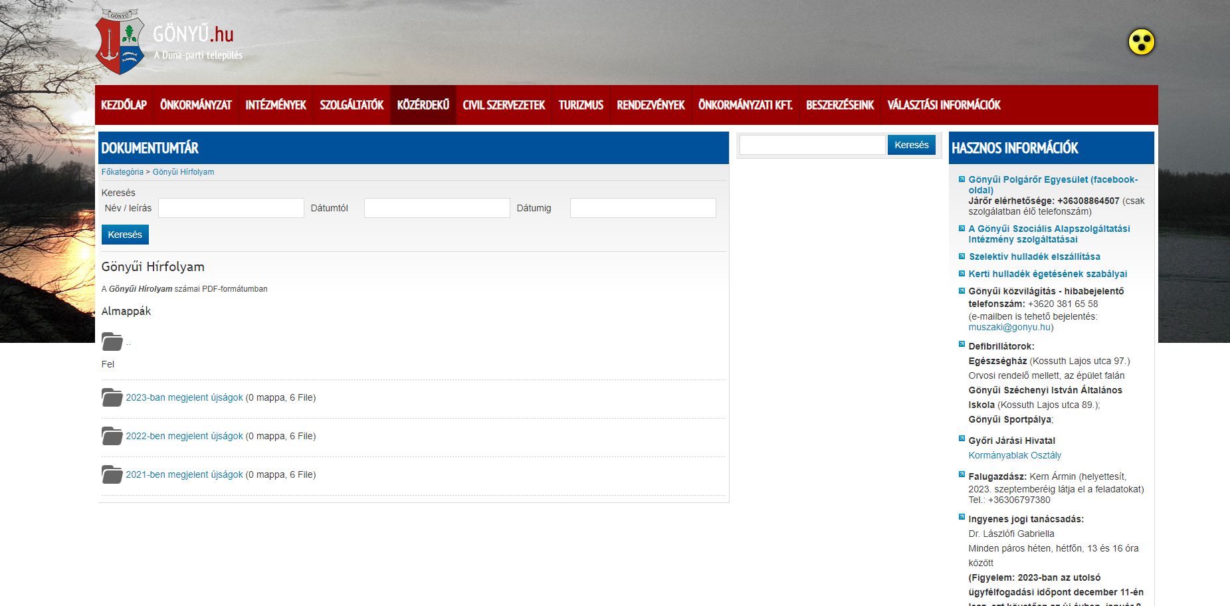
Task: Click the bullet icon beside Gönyűi közvilágítás
Action: (962, 291)
